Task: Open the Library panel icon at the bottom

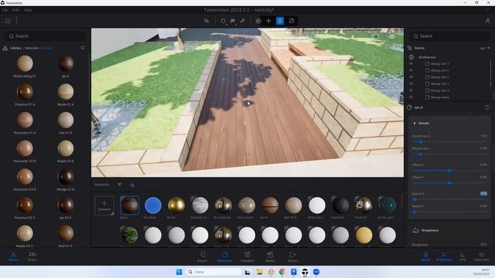Action: pos(13,256)
